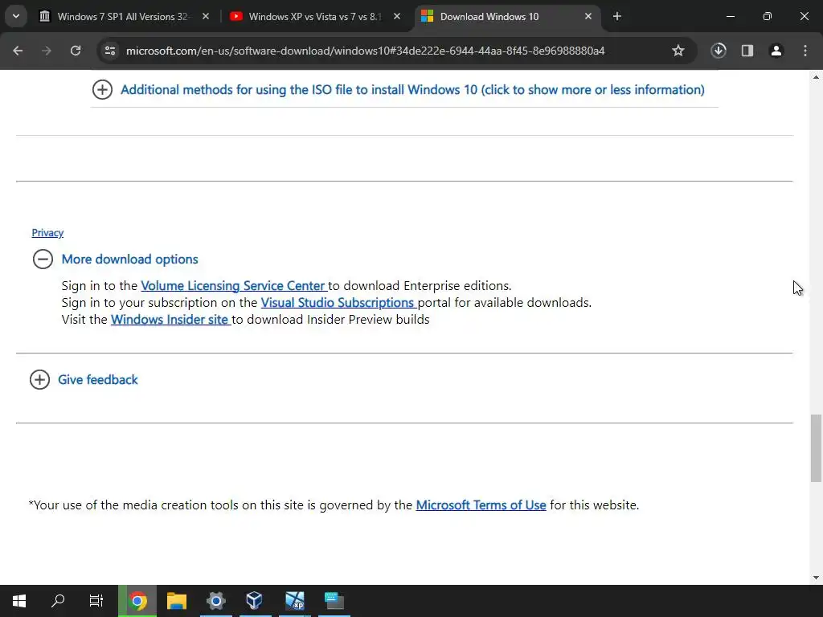The image size is (823, 617).
Task: Open Windows Insider site link
Action: 170,320
